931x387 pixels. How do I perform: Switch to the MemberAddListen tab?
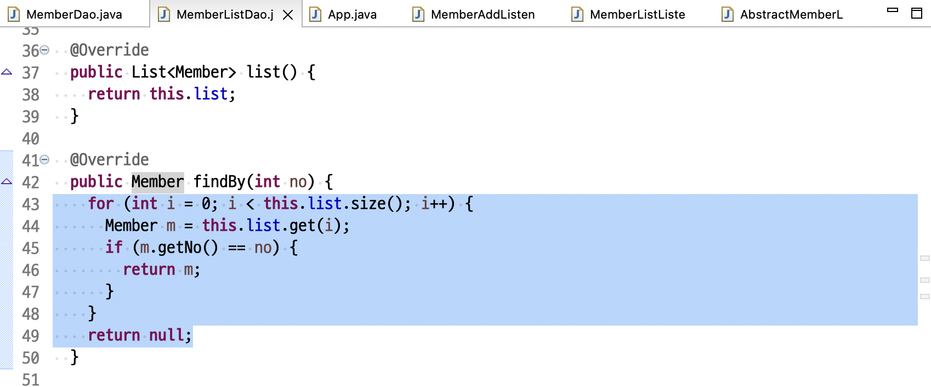coord(482,14)
